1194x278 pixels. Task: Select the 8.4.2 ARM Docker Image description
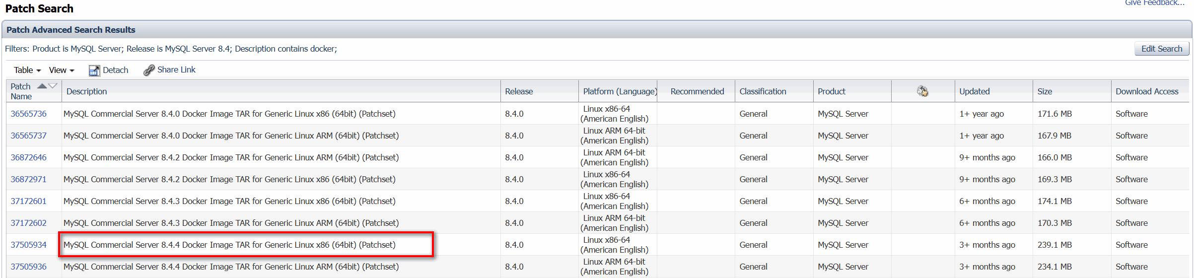click(231, 157)
